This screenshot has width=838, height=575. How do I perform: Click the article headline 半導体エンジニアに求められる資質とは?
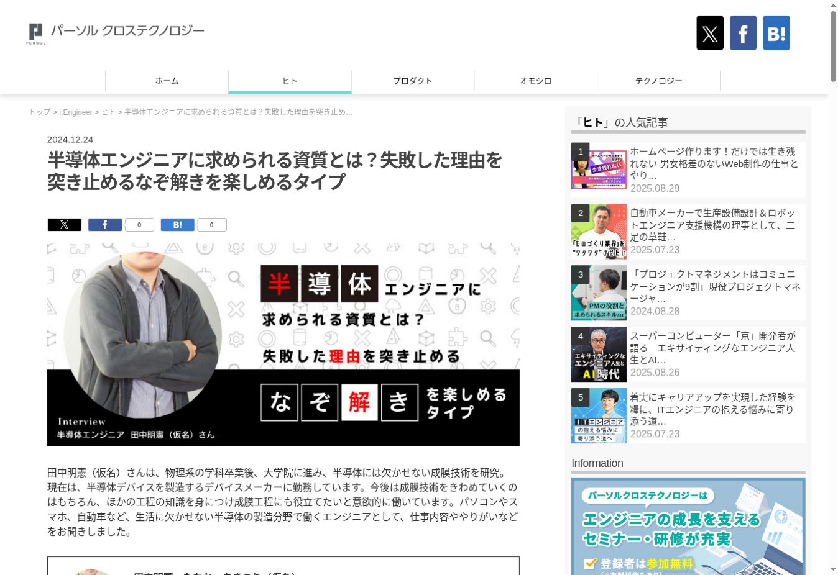coord(275,171)
